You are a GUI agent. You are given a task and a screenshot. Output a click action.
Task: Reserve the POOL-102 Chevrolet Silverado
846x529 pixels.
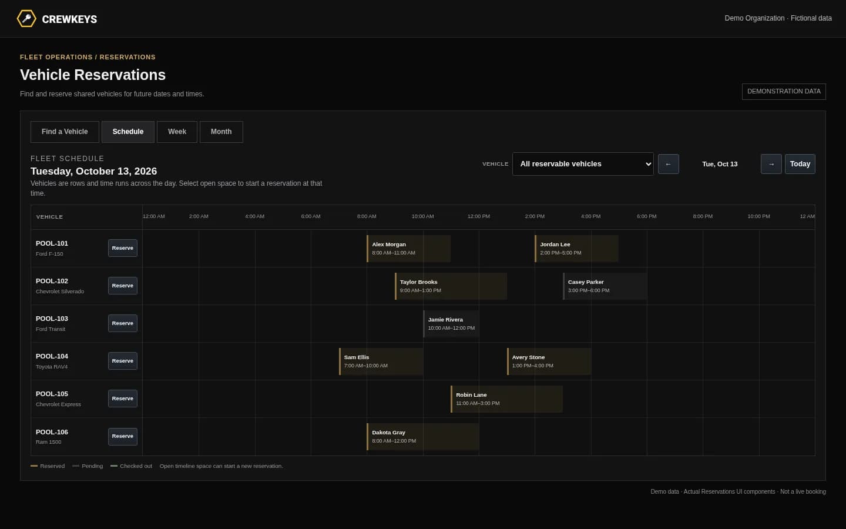click(x=123, y=286)
